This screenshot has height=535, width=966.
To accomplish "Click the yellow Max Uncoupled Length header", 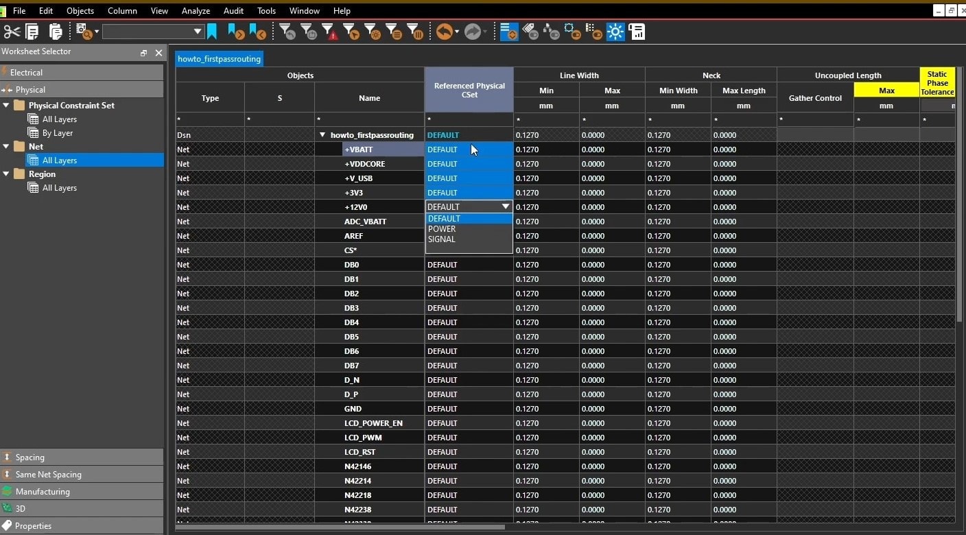I will [x=886, y=90].
